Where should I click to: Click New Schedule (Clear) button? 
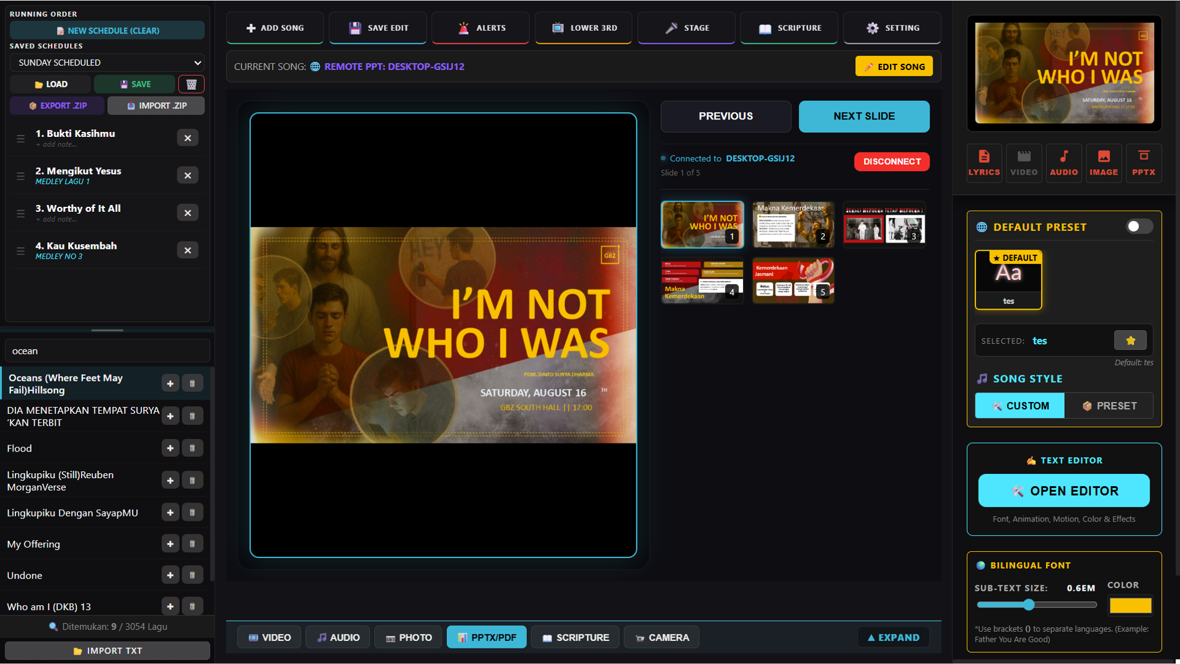point(107,30)
